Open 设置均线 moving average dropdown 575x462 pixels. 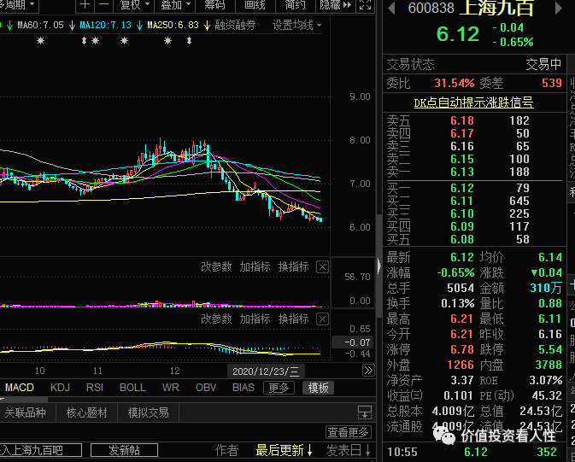click(x=296, y=26)
